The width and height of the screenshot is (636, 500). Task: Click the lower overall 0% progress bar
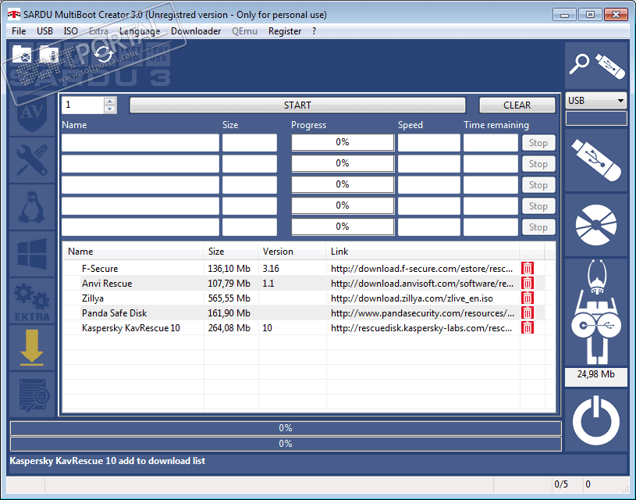[286, 444]
